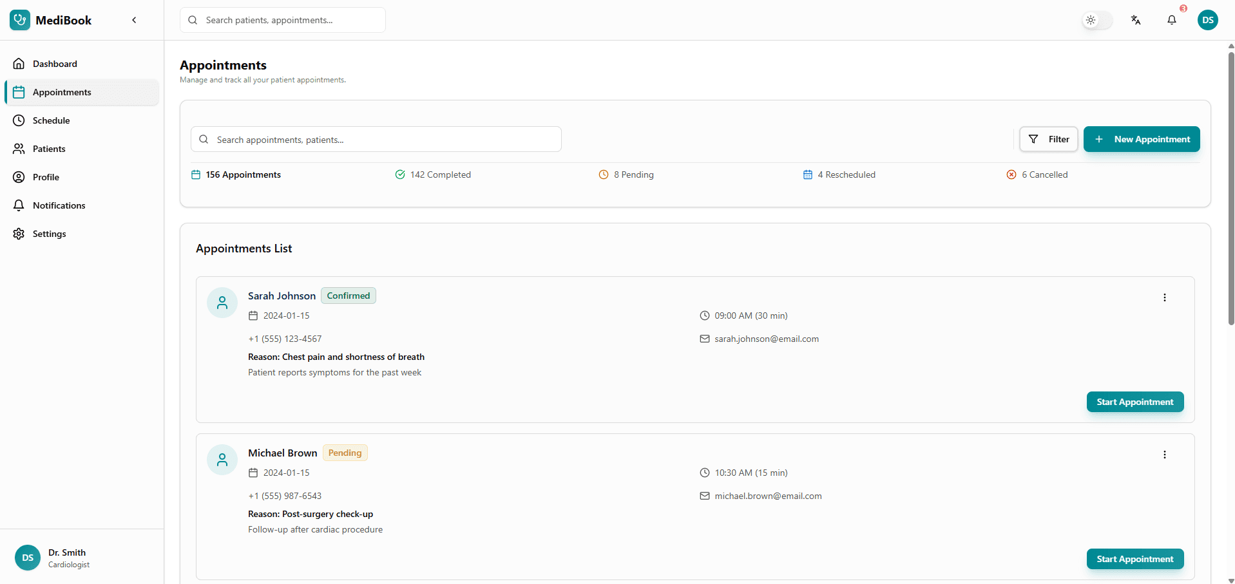Click the envelope icon beside Michael's email
The width and height of the screenshot is (1235, 584).
coord(705,496)
